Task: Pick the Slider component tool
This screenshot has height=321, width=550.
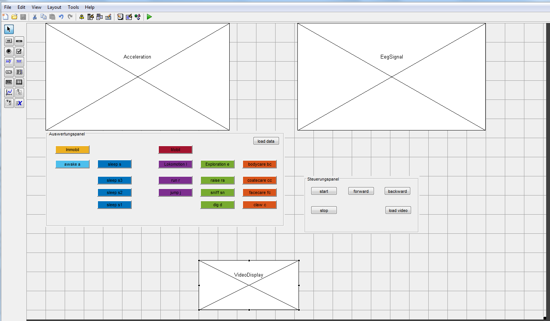Action: point(20,41)
